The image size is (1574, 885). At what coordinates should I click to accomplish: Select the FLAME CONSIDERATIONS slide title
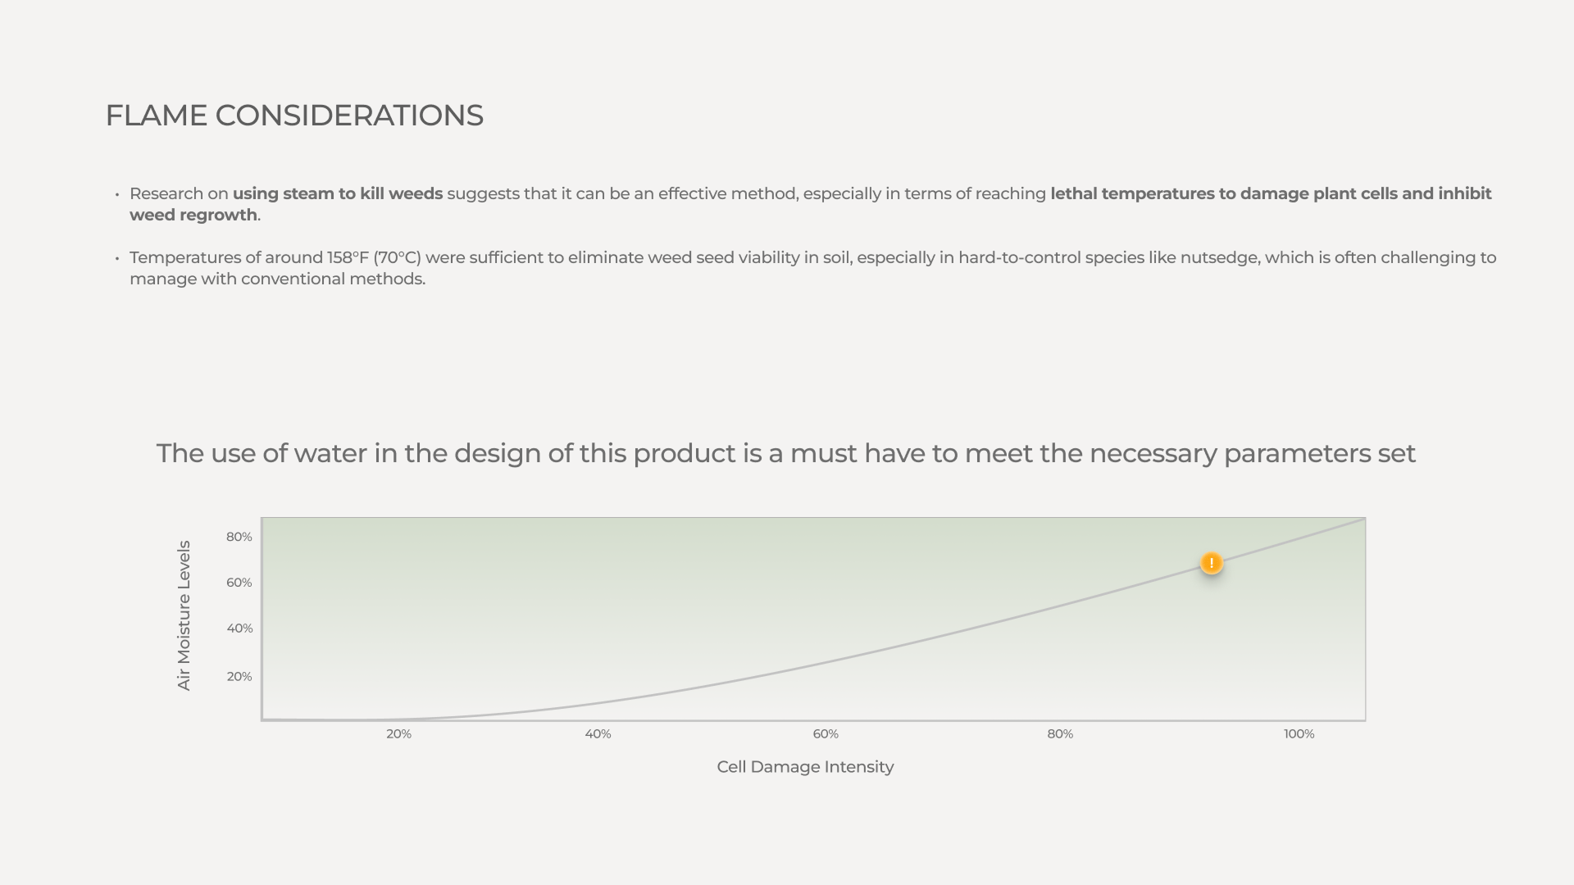click(x=294, y=116)
